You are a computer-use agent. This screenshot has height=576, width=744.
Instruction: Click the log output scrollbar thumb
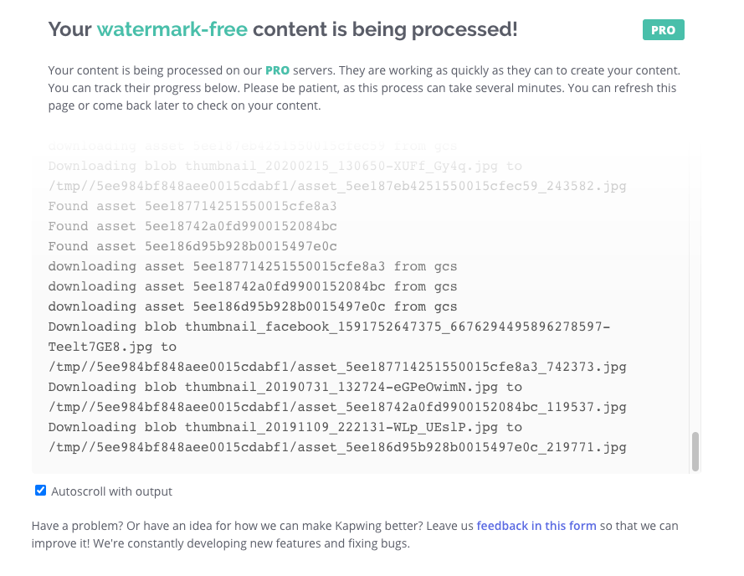pos(695,452)
